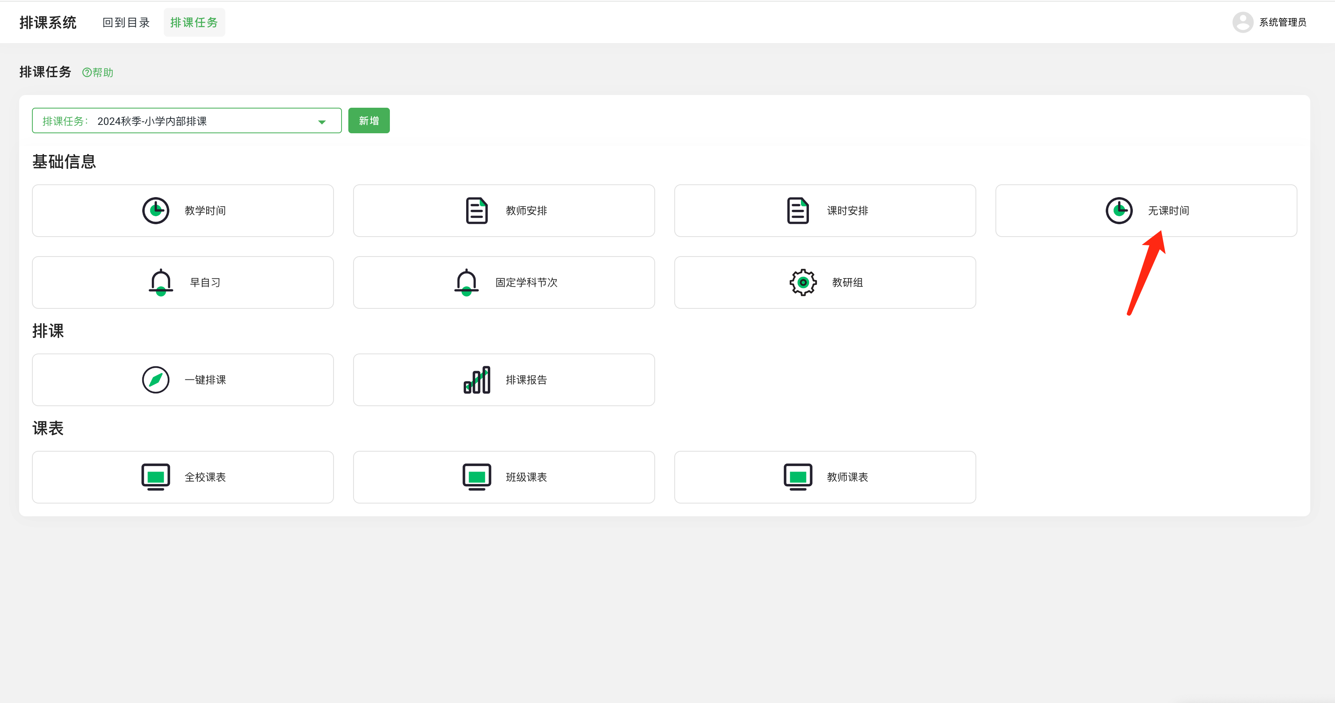Click the 一键排课 compass icon

click(x=155, y=379)
